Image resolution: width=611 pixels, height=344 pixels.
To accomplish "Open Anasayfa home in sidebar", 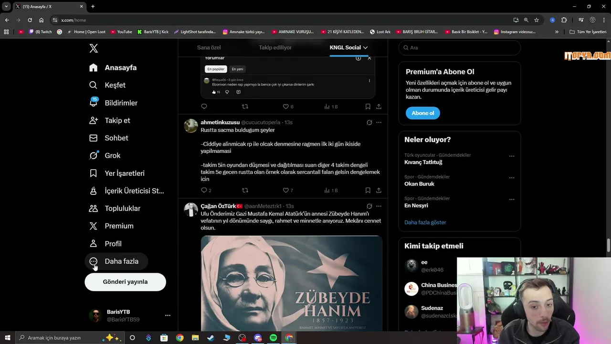I will 113,67.
